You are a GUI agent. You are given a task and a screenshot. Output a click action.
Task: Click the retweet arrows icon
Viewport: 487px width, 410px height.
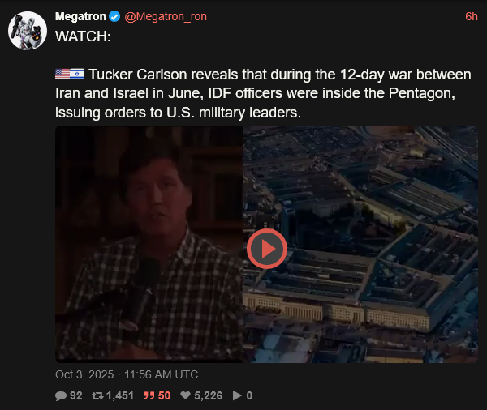click(97, 395)
